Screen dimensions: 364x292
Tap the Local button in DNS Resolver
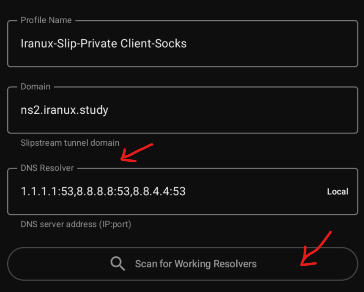point(337,191)
